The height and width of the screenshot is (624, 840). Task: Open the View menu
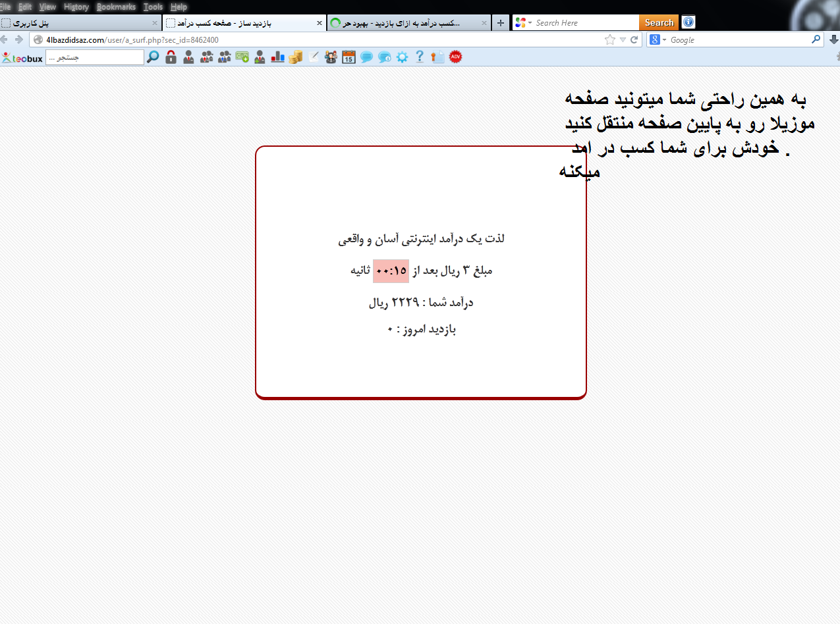[x=47, y=7]
